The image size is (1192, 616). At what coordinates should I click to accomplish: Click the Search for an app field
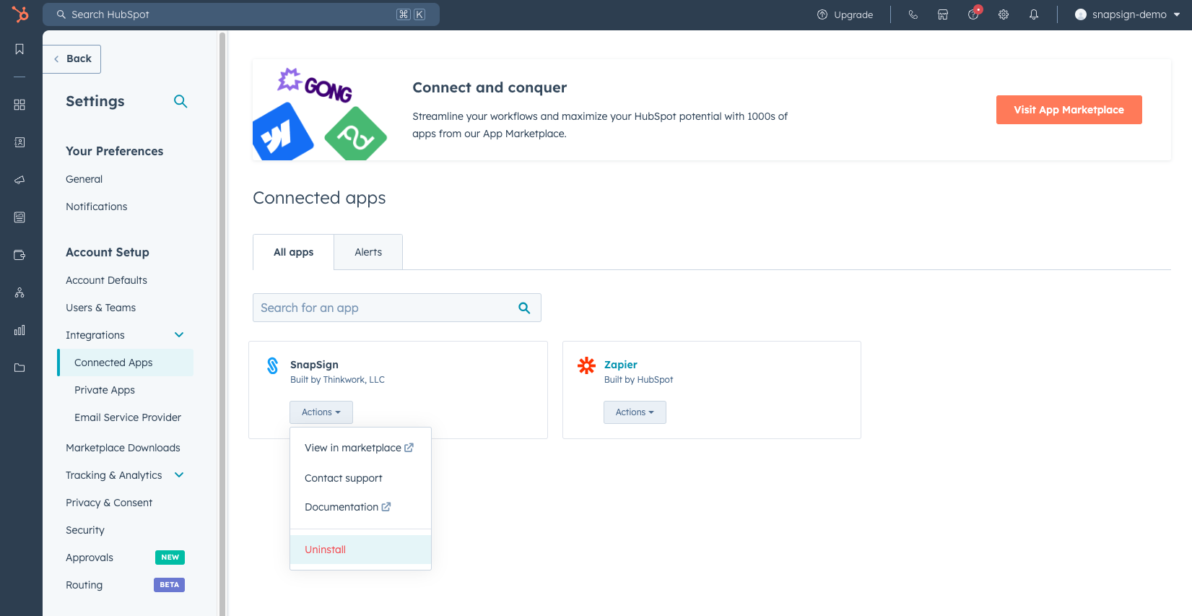click(x=396, y=308)
